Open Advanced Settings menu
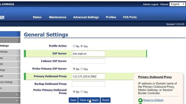The width and height of the screenshot is (186, 104). click(x=86, y=17)
